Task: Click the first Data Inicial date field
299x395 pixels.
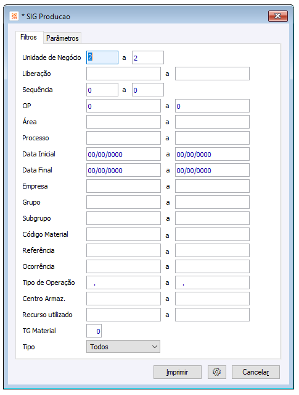Action: click(x=123, y=154)
